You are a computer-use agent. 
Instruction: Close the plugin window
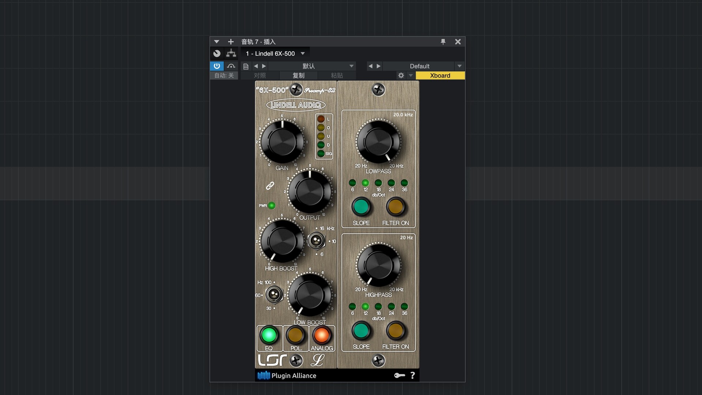click(458, 42)
